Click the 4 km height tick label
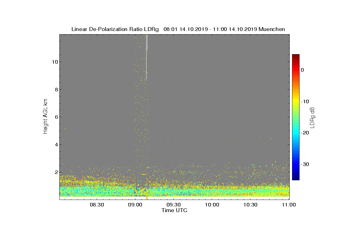This screenshot has height=238, width=358. pos(56,145)
